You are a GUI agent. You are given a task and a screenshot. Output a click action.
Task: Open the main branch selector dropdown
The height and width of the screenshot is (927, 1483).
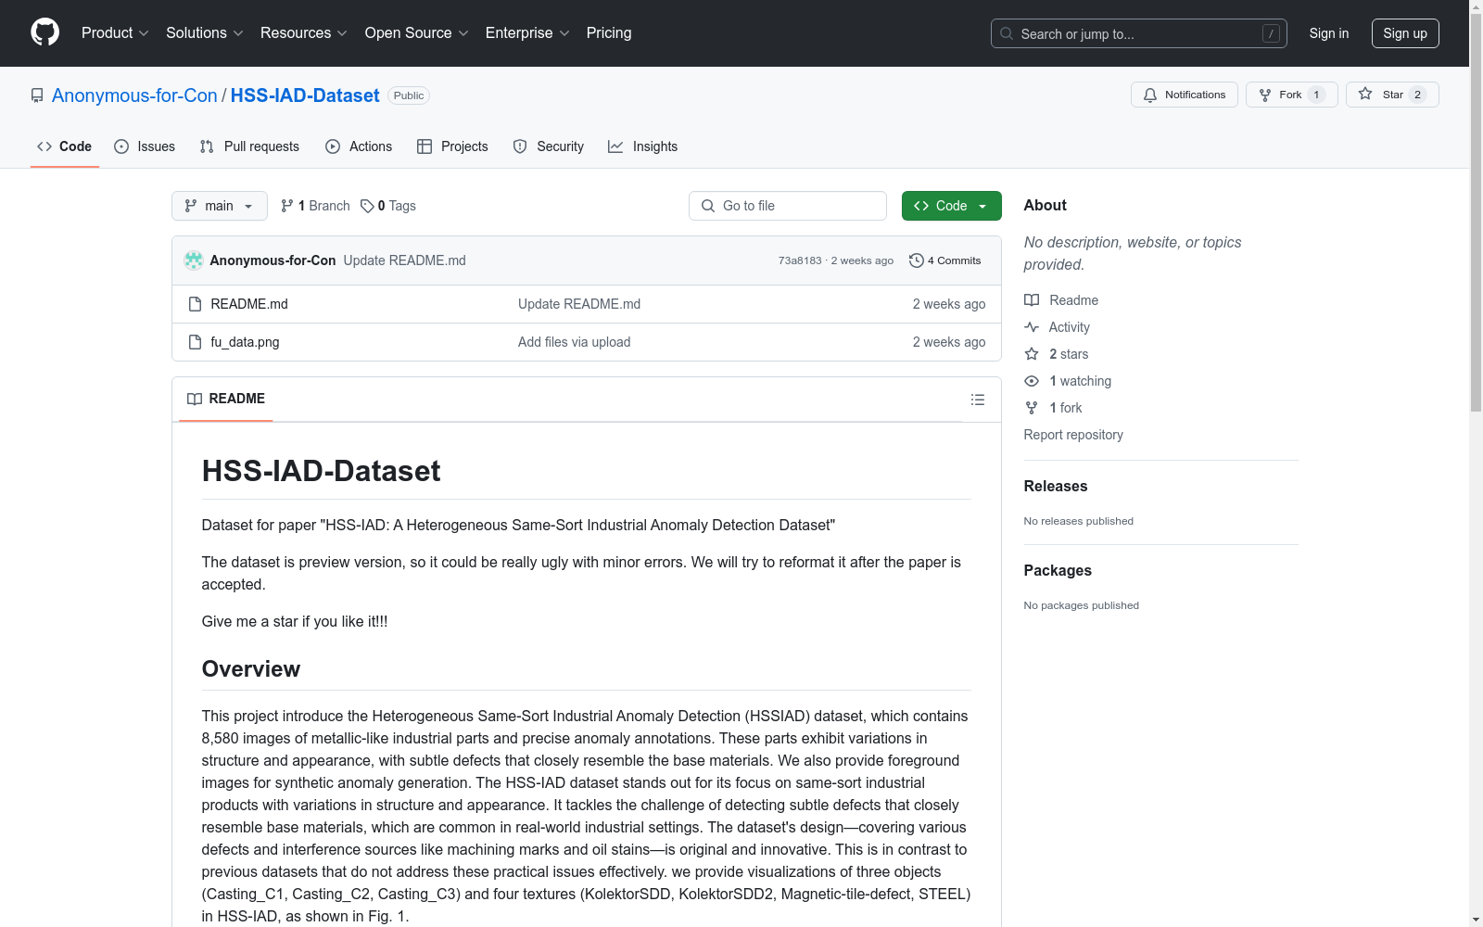pyautogui.click(x=219, y=206)
